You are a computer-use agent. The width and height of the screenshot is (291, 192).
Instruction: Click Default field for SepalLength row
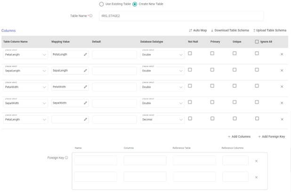[x=114, y=71]
